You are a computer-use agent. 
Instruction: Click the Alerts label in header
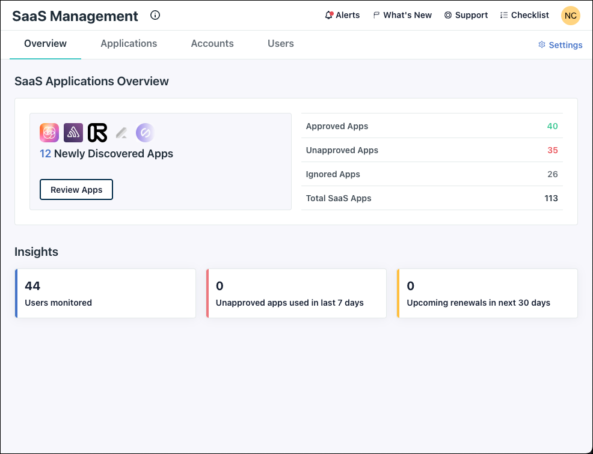tap(348, 15)
